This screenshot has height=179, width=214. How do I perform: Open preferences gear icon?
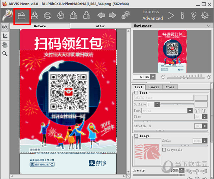tap(205, 15)
